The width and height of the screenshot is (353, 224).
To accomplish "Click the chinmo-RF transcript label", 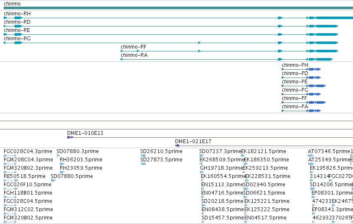I will click(134, 47).
